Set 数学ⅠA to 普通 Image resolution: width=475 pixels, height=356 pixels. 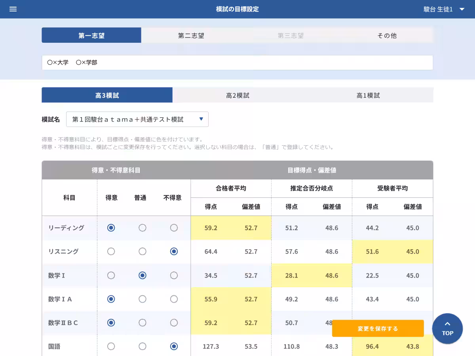142,299
